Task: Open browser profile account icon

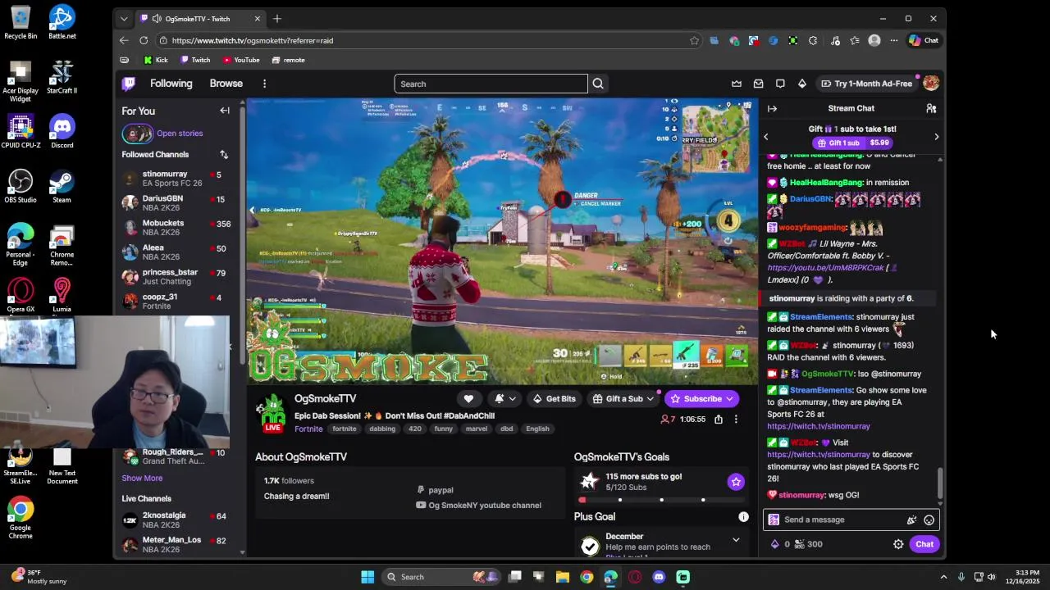Action: point(874,40)
